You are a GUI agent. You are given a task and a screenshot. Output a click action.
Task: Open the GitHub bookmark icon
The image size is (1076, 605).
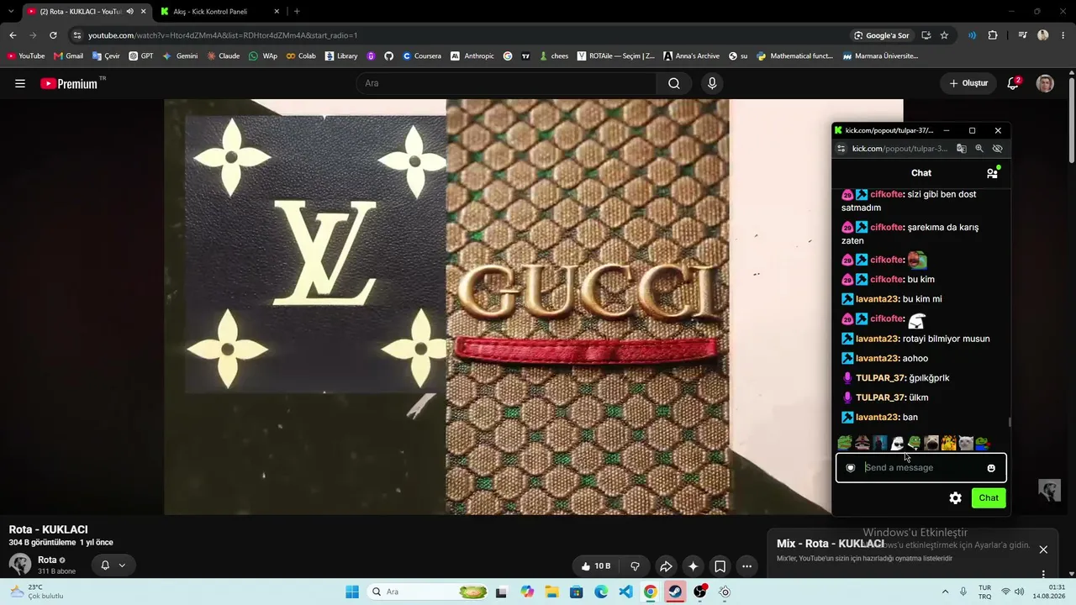[388, 56]
